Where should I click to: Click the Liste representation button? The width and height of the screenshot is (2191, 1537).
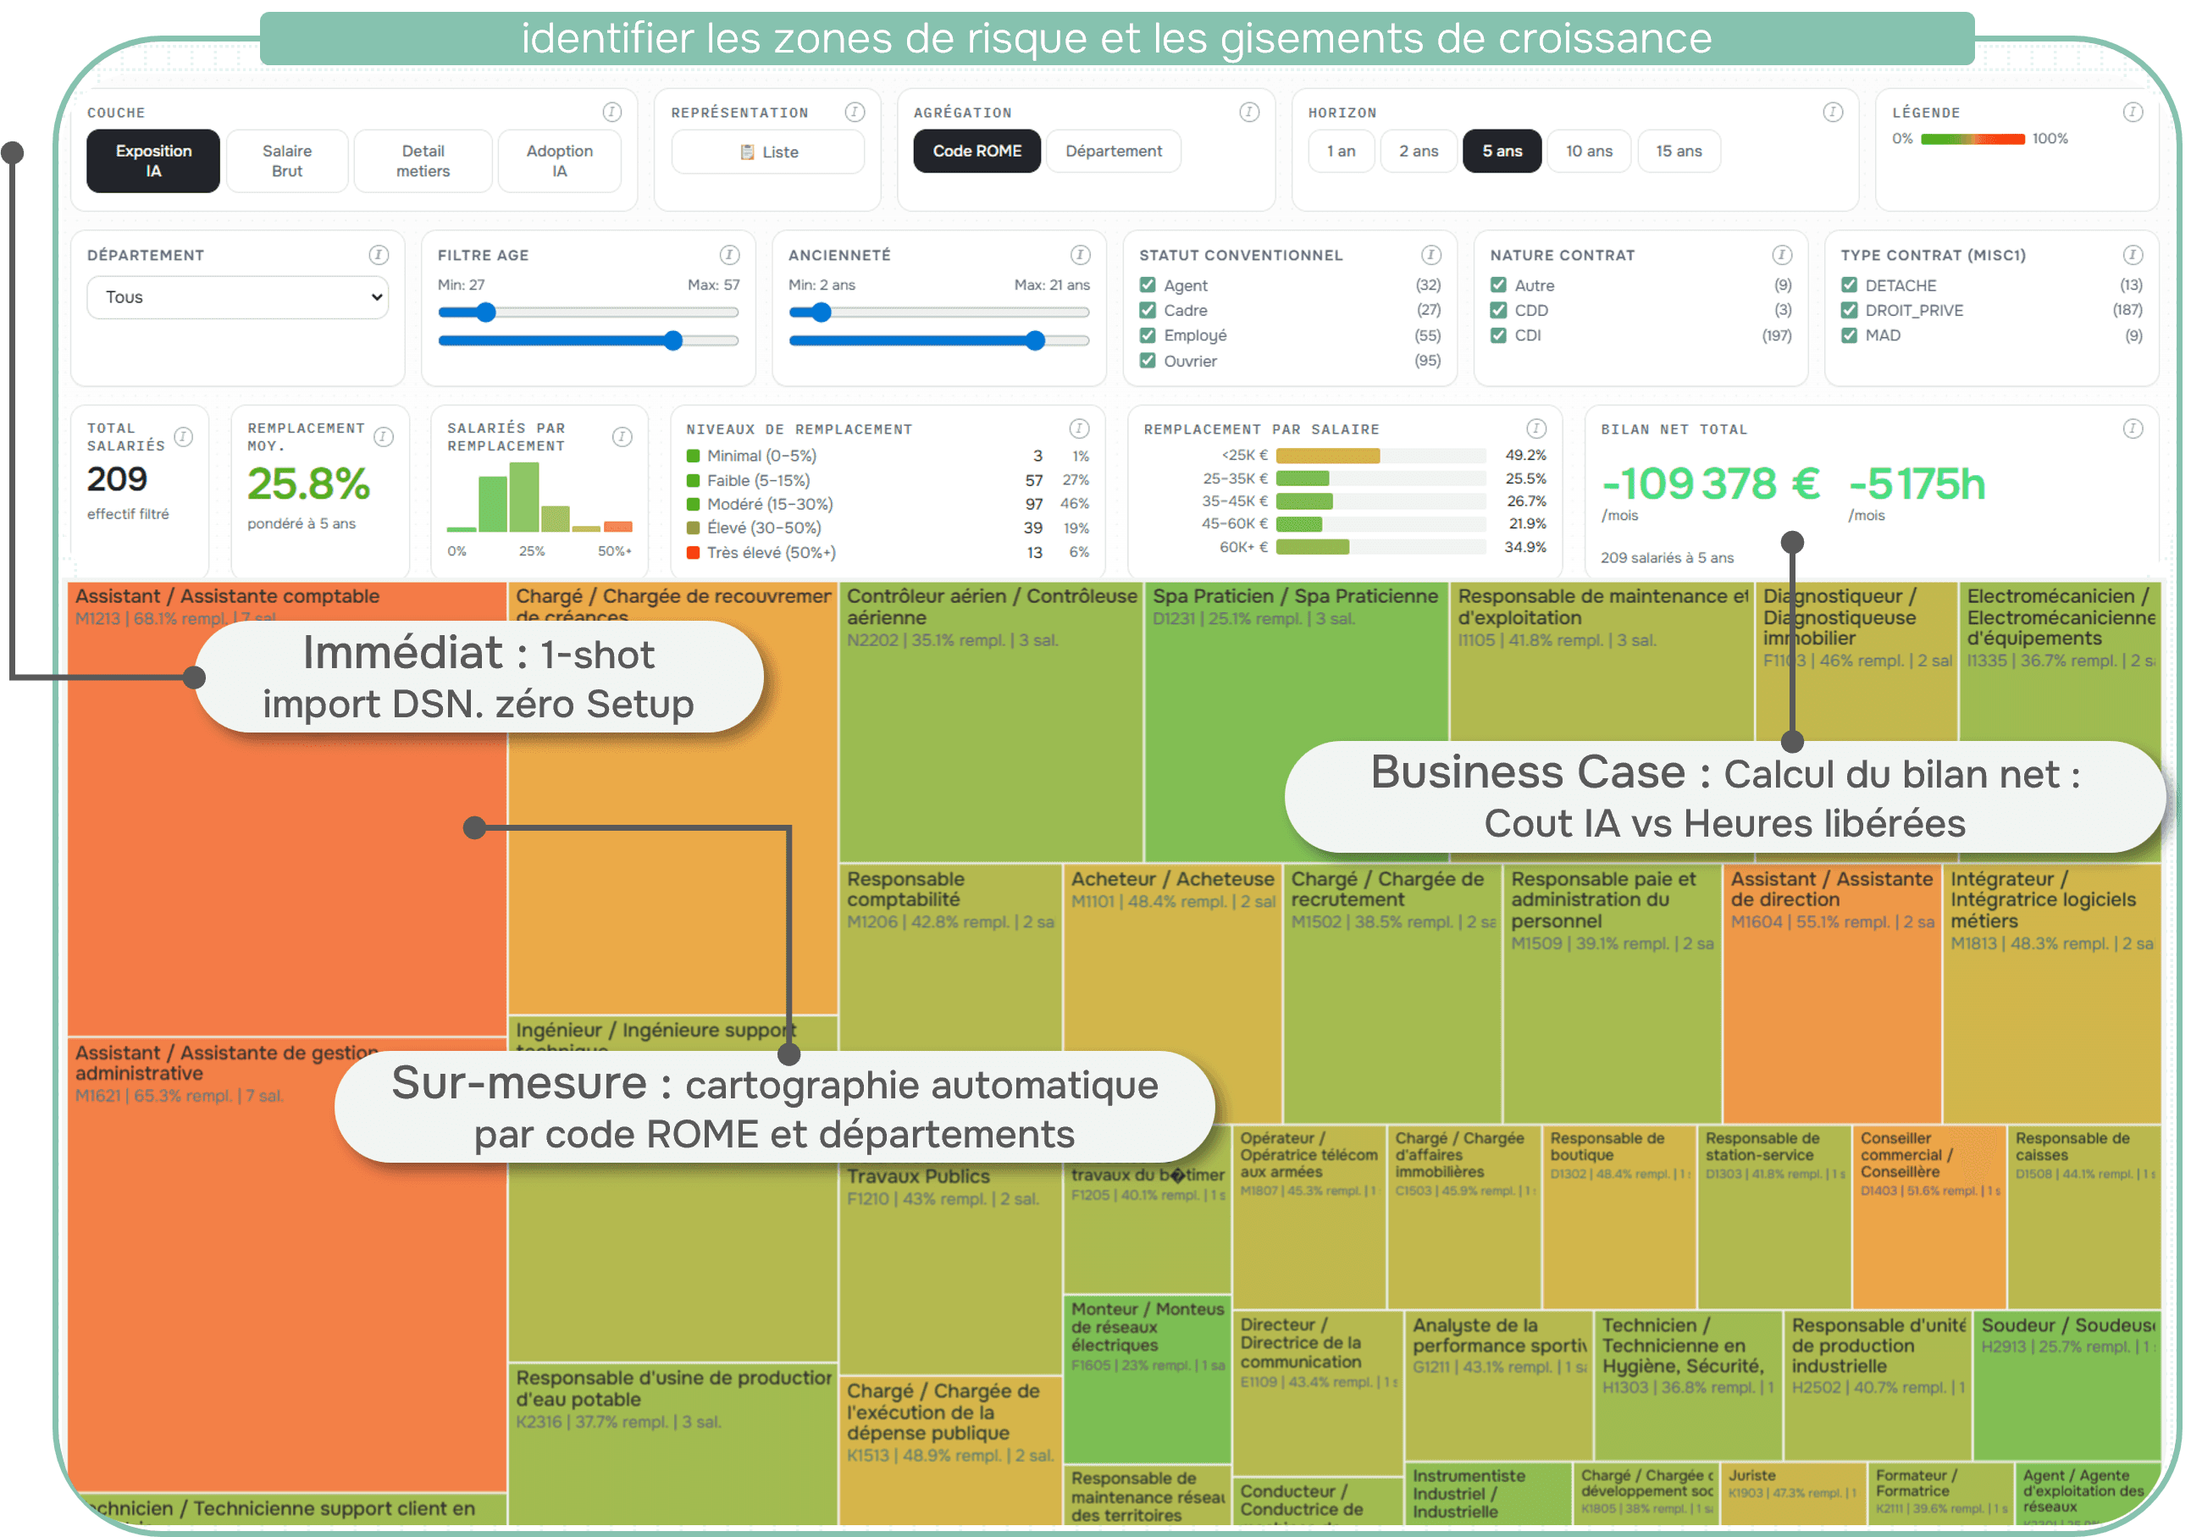[768, 152]
